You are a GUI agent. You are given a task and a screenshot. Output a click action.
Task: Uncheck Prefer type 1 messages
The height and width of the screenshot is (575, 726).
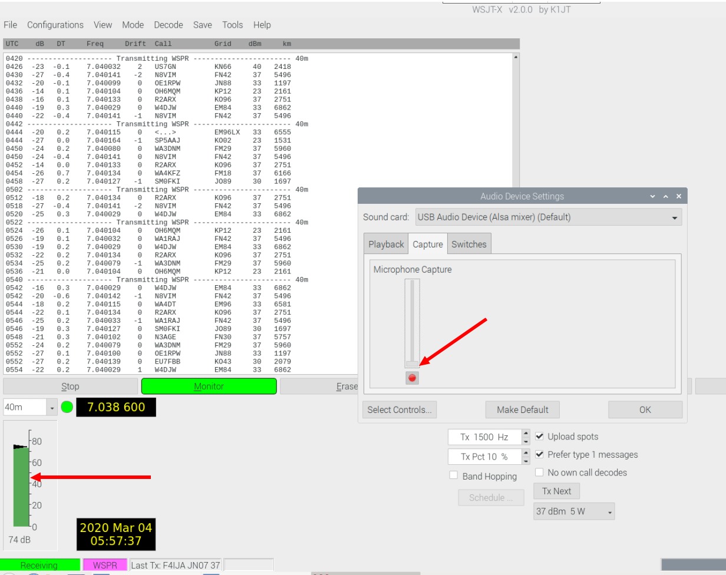pos(540,455)
